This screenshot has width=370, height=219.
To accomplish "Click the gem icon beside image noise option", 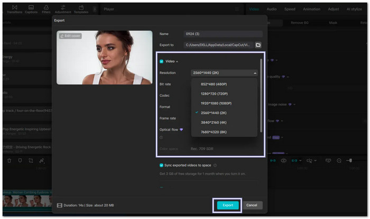I will pos(290,104).
